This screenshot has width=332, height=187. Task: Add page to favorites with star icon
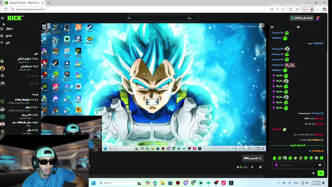pos(283,9)
